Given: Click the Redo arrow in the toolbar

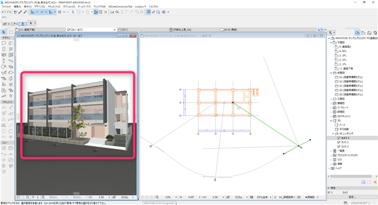Looking at the screenshot, I should point(9,12).
